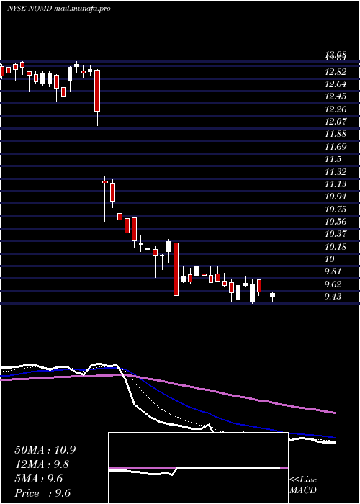Click the MACD label
This screenshot has width=360, height=504.
[303, 490]
